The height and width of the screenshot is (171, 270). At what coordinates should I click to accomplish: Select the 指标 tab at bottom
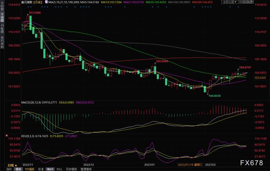pyautogui.click(x=9, y=169)
